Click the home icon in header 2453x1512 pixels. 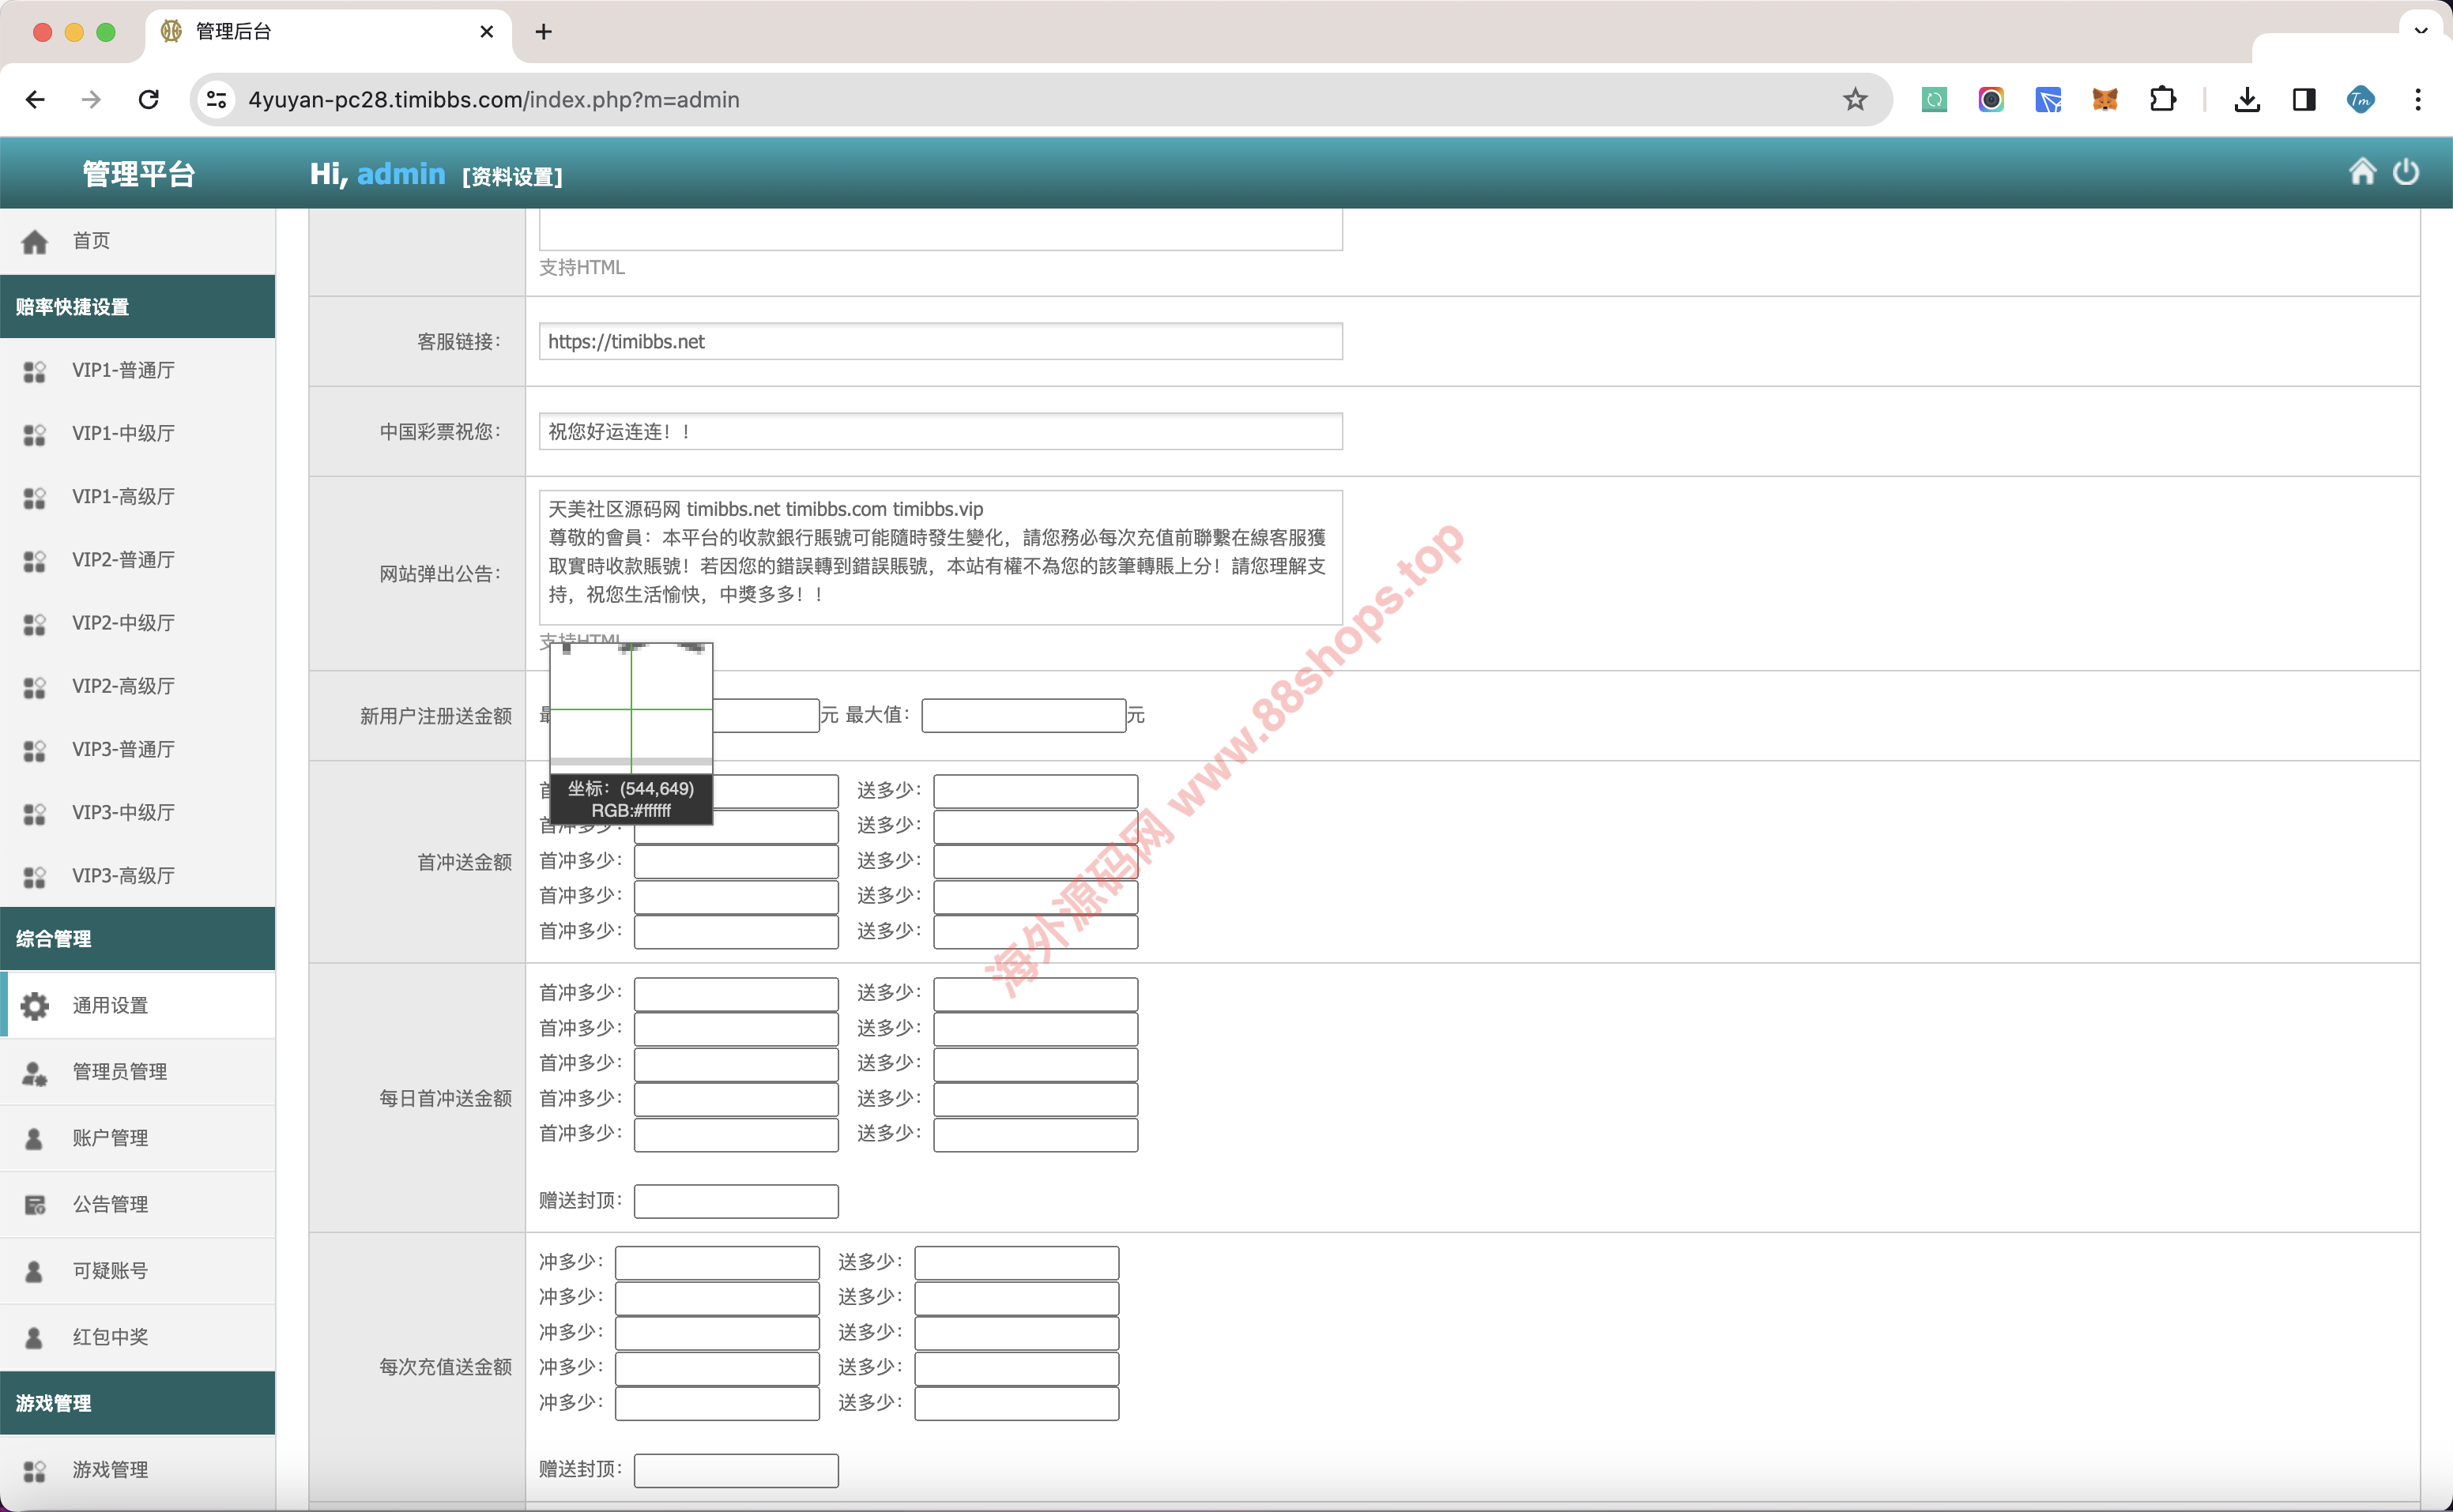point(2362,172)
